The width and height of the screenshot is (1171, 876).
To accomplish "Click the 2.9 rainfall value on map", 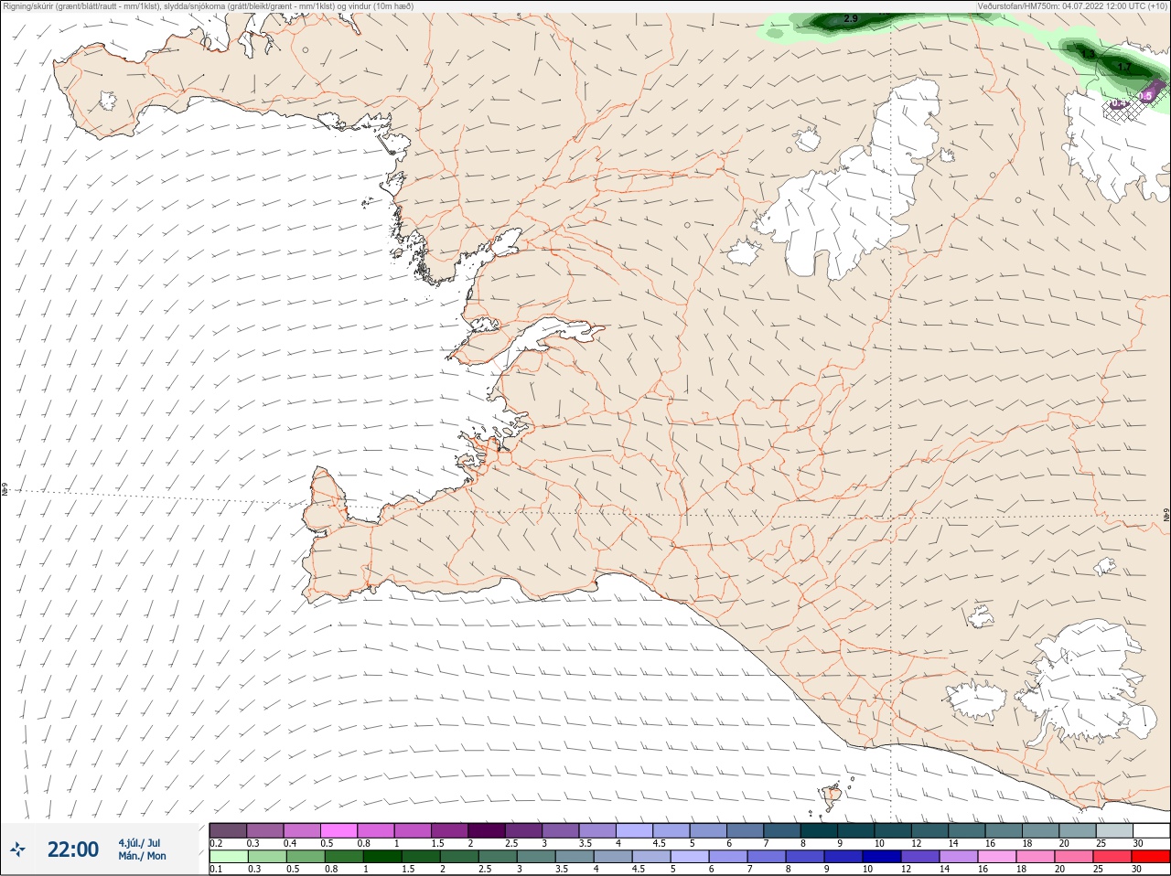I will coord(851,19).
